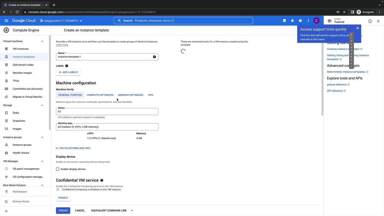
Task: Open the Machine type dropdown
Action: (x=107, y=127)
